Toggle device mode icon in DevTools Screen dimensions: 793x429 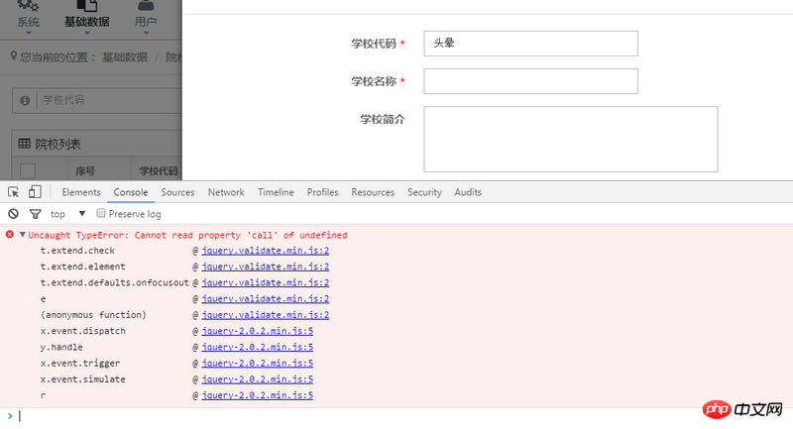35,192
